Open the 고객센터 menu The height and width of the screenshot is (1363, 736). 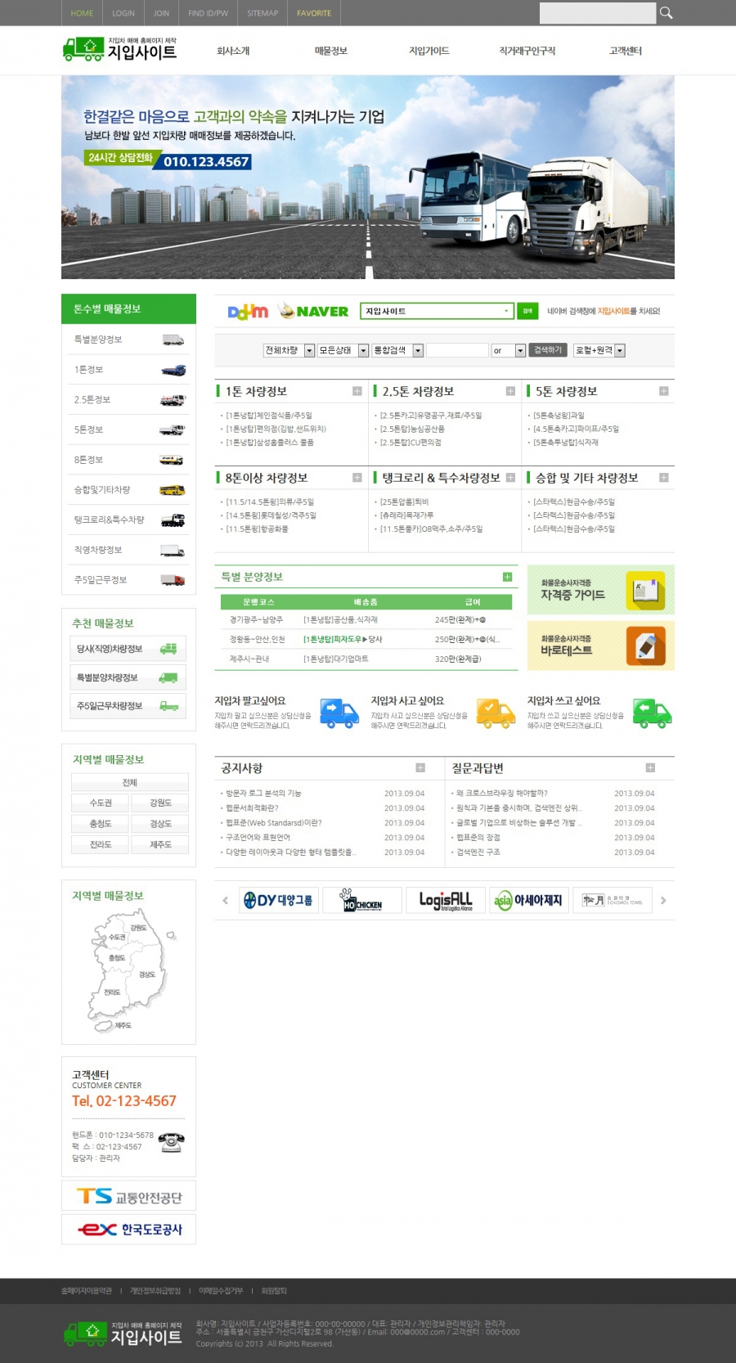tap(626, 51)
